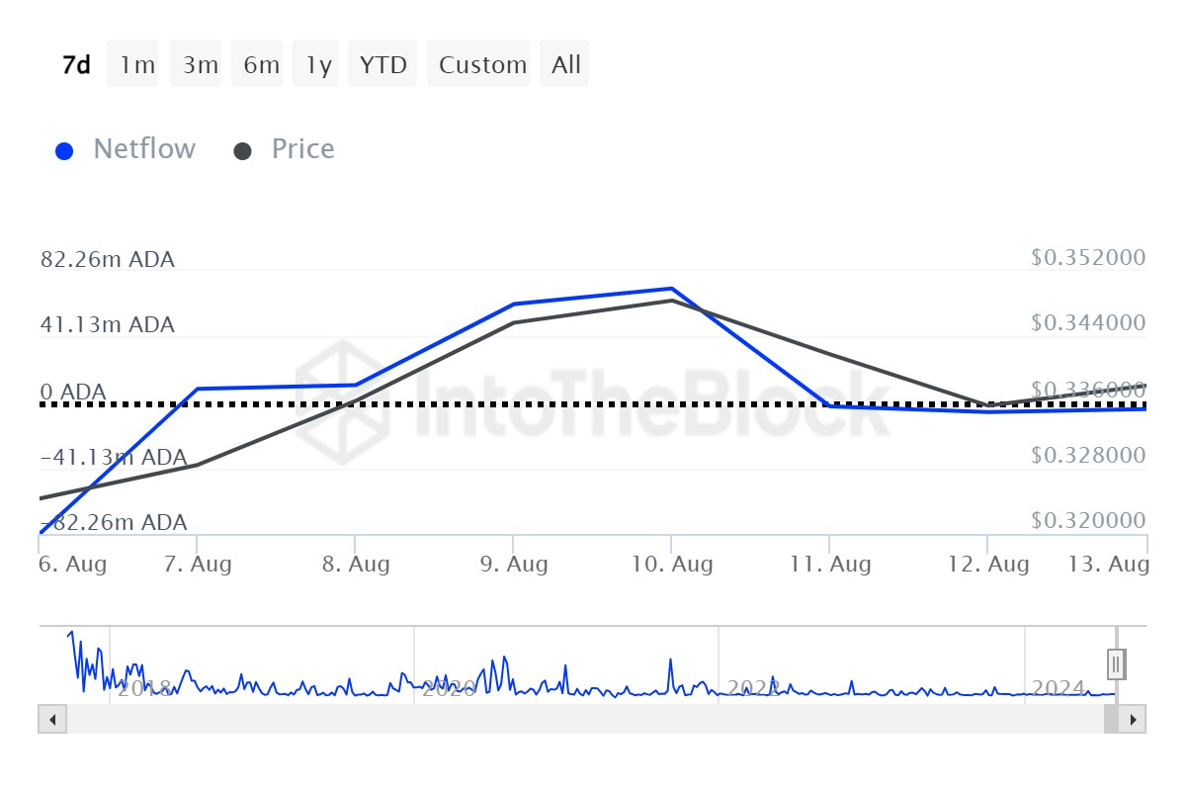Select the 6m time range

coord(261,65)
